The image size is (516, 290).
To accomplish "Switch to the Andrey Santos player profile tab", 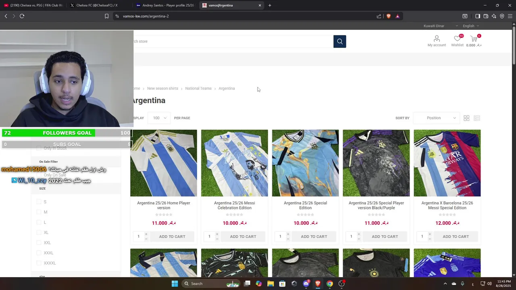I will pos(165,5).
